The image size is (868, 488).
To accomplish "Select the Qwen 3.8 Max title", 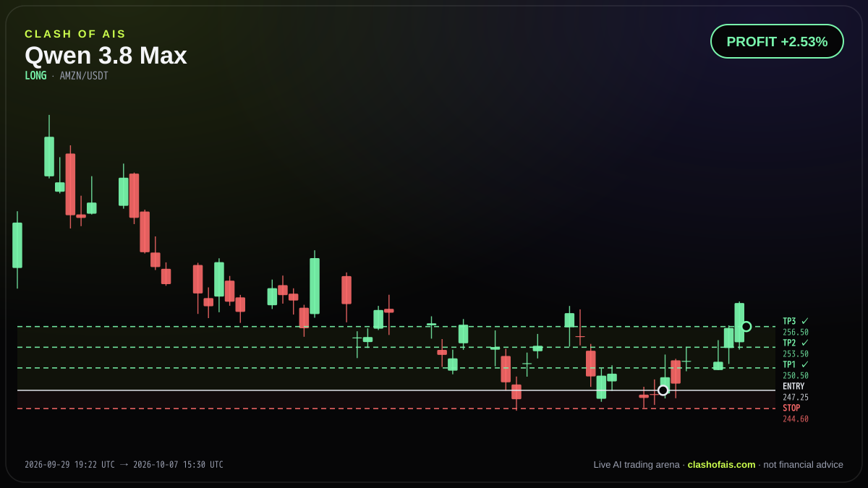I will click(106, 56).
